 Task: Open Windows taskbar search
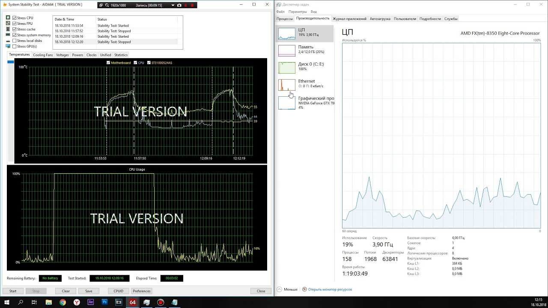coord(21,302)
